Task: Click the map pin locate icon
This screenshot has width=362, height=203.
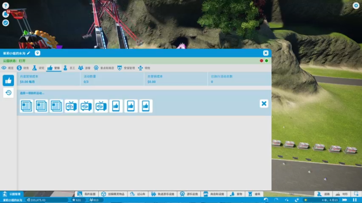Action: tap(38, 53)
